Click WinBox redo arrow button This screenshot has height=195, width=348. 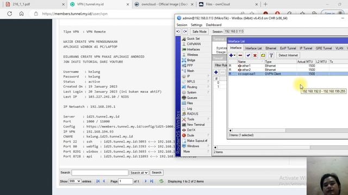185,31
